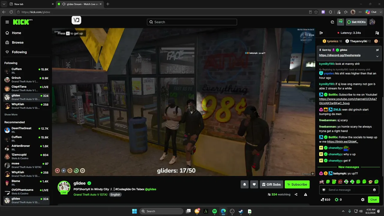Go back in browser

coord(4,12)
